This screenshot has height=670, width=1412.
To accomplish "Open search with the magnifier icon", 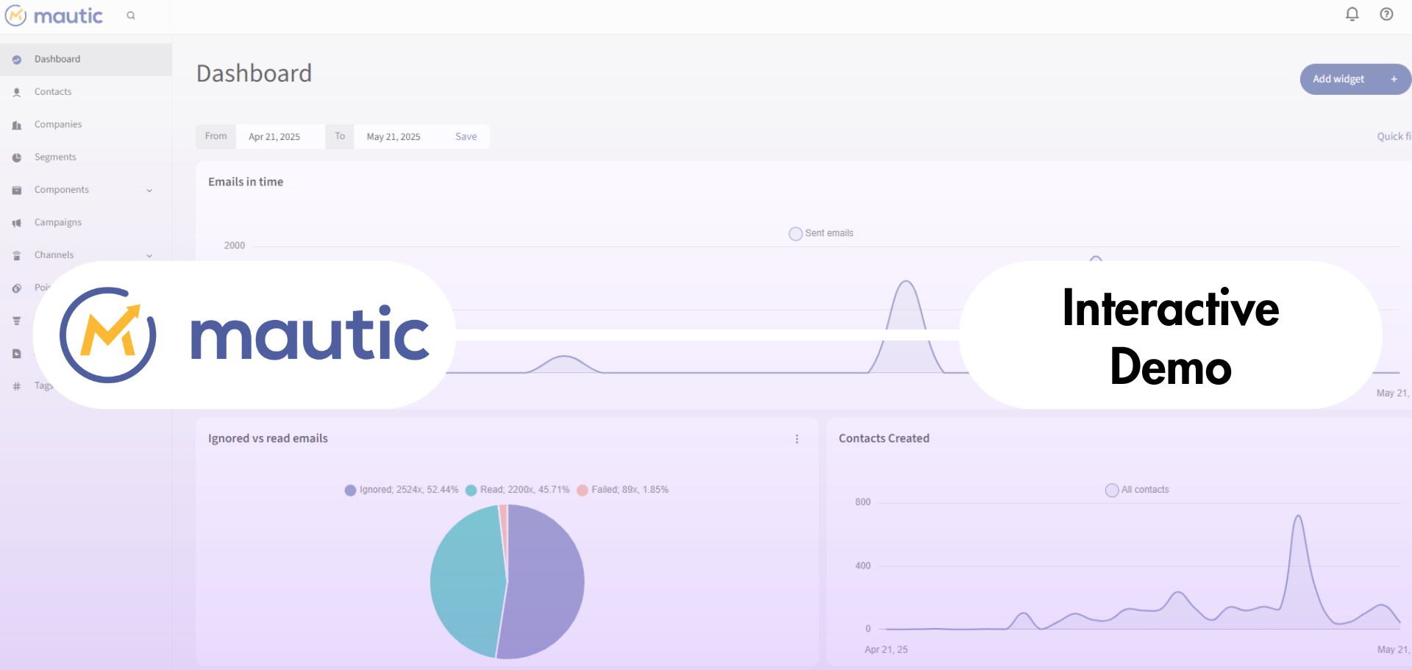I will click(x=131, y=15).
